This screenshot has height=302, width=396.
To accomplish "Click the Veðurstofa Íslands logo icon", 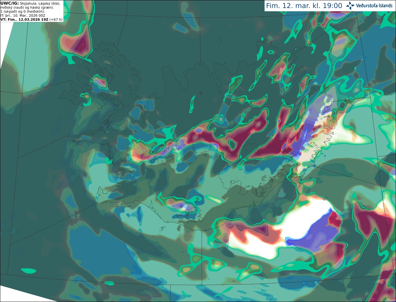I will 350,6.
